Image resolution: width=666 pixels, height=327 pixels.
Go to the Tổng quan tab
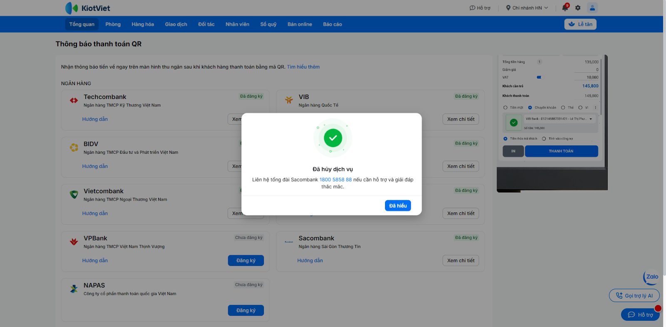click(82, 24)
